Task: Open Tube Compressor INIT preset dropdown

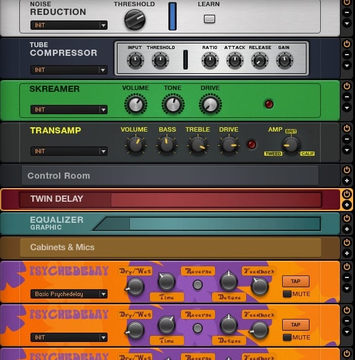Action: 69,70
